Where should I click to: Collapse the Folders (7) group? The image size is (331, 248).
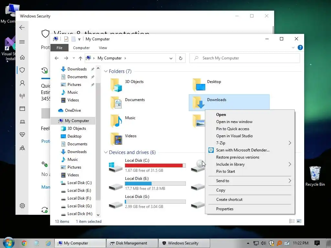[x=106, y=71]
